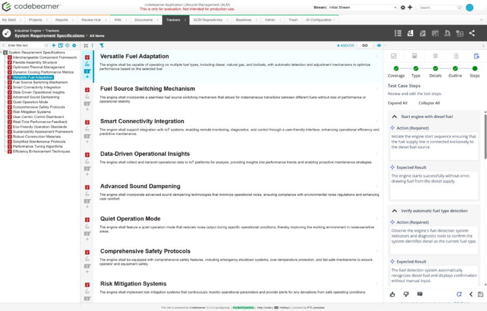Click the share icon in the tracker toolbar

(x=472, y=33)
